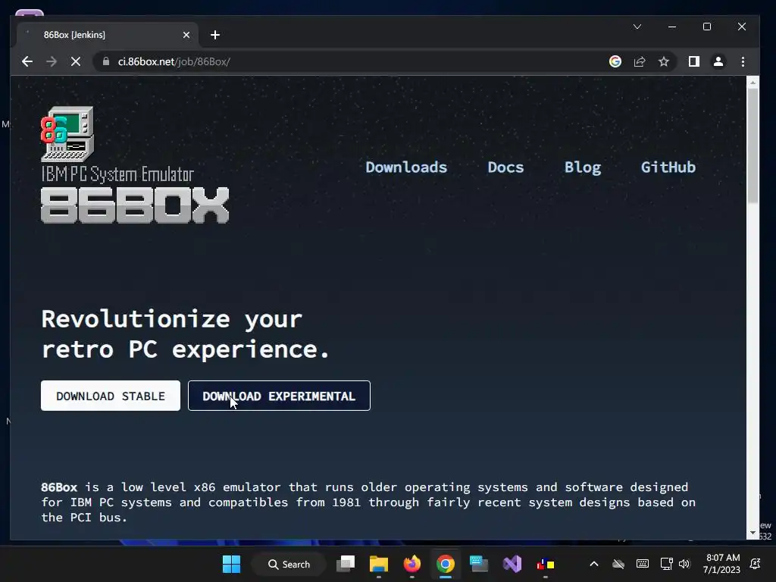This screenshot has width=776, height=582.
Task: Click the bold 86Box text in the description
Action: 59,487
